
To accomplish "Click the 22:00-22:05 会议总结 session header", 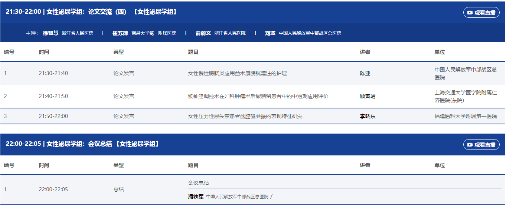I will pyautogui.click(x=82, y=144).
